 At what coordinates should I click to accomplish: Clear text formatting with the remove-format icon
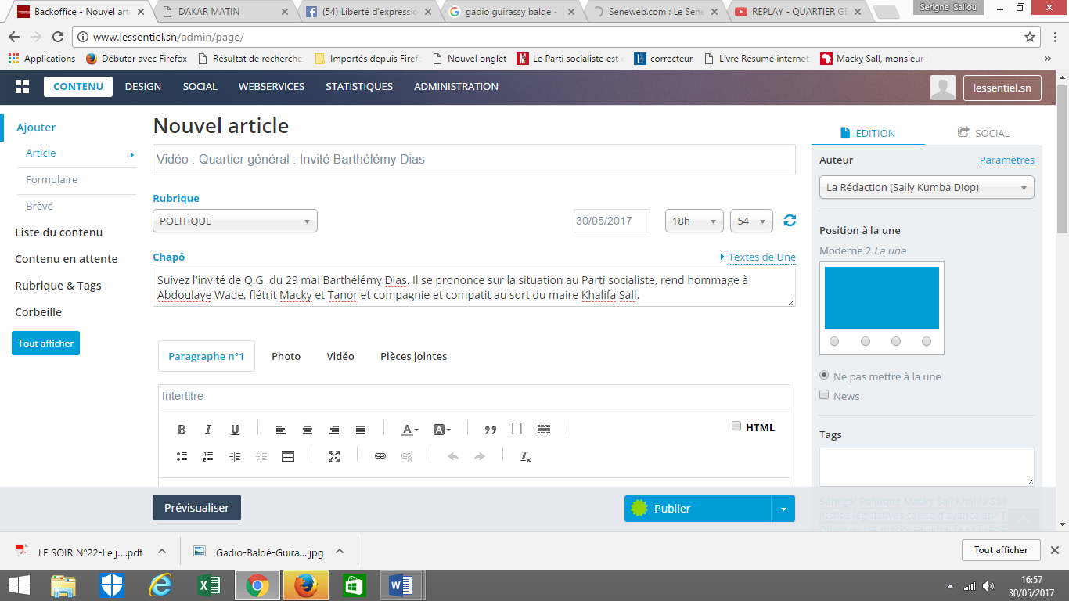tap(526, 456)
